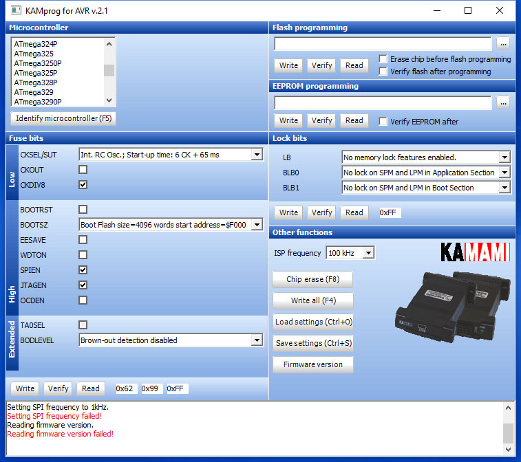Click Write in Flash programming
521x462 pixels.
pos(288,65)
